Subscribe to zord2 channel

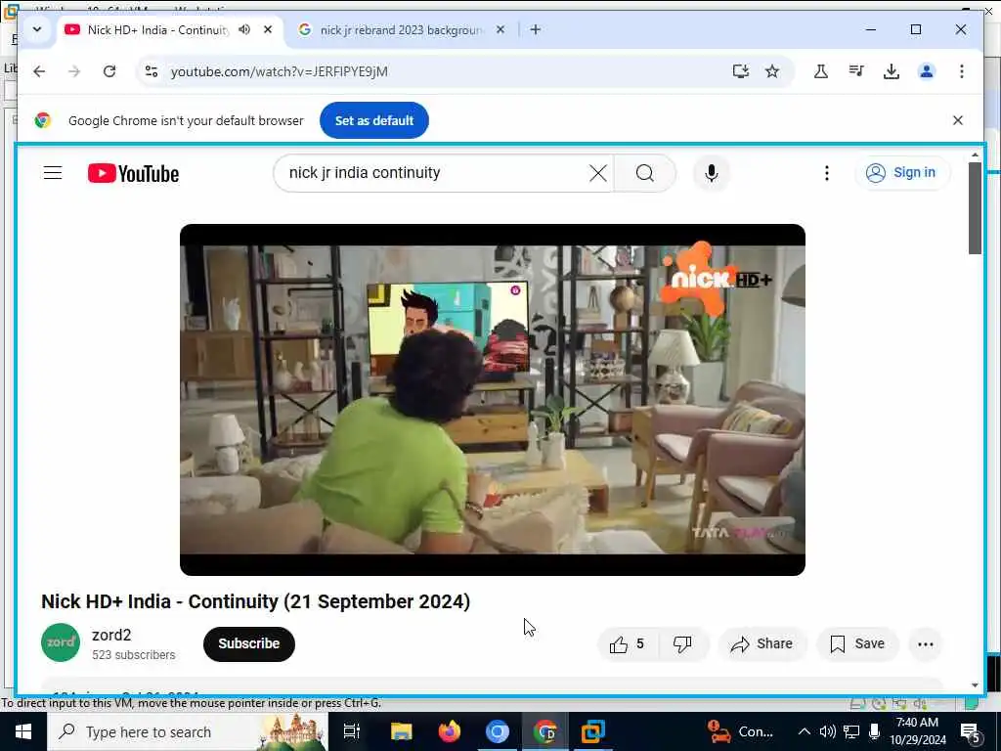point(249,643)
